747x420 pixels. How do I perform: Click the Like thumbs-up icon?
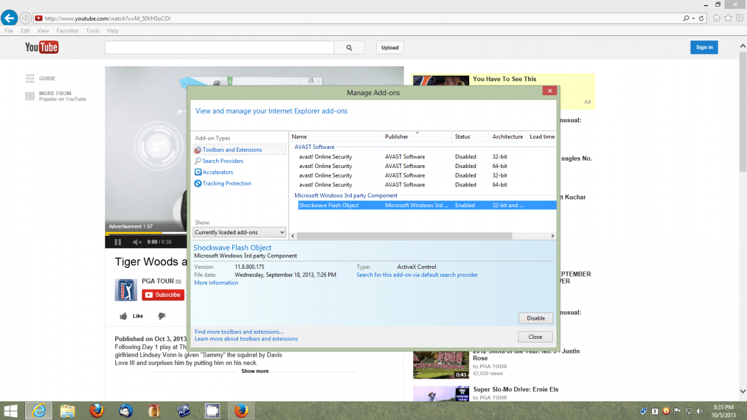[124, 316]
